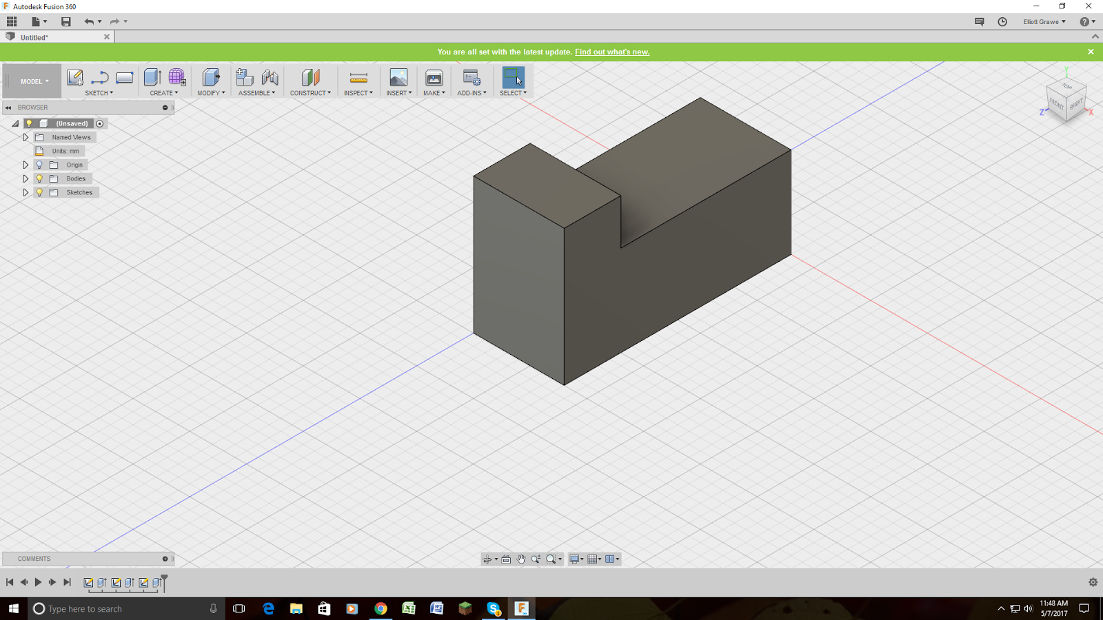The width and height of the screenshot is (1103, 620).
Task: Toggle the Sketches folder visibility lightbulb
Action: click(39, 192)
